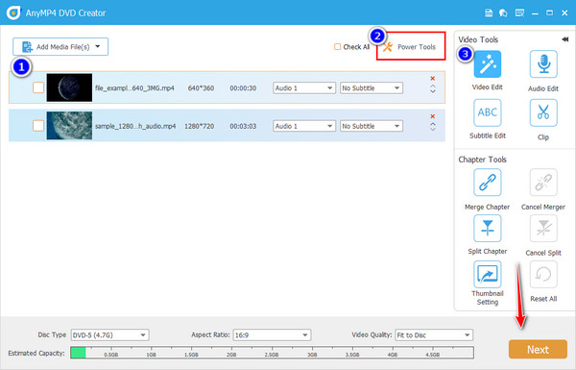Select the dark moon video thumbnail

tap(69, 87)
